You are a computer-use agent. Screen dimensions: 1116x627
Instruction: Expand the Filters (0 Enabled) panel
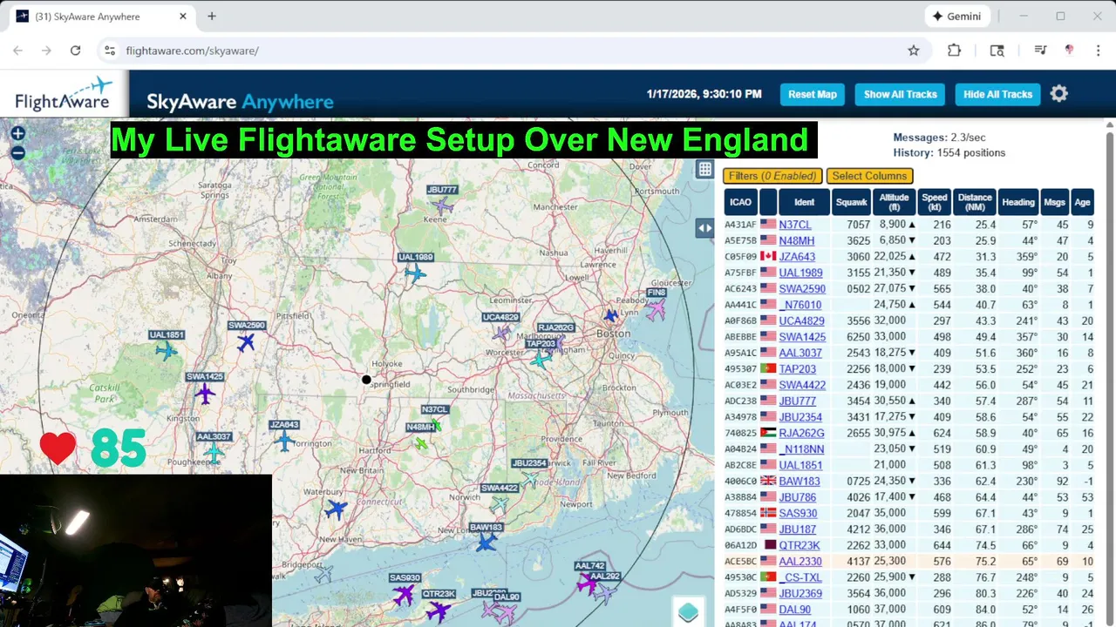[x=772, y=176]
